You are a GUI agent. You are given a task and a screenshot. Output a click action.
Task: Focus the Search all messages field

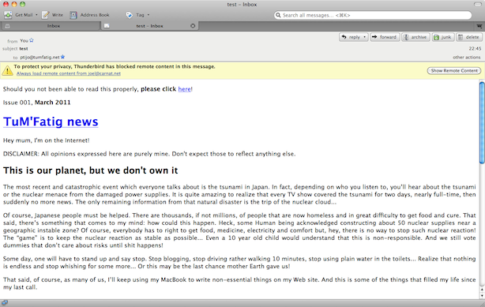pyautogui.click(x=373, y=15)
